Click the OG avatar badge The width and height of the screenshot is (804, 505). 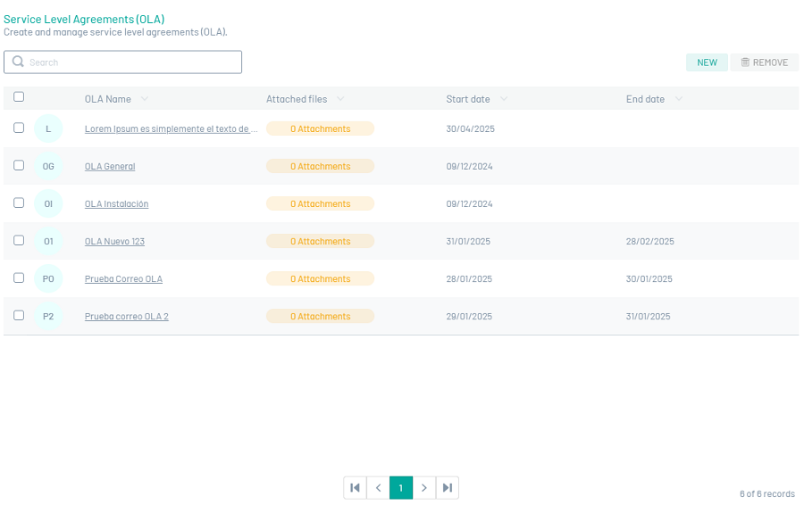[48, 166]
